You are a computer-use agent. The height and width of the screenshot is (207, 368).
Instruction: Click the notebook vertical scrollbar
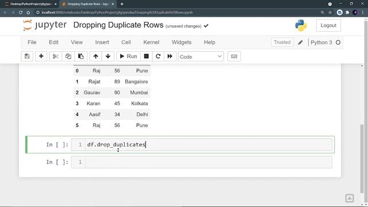pyautogui.click(x=362, y=159)
